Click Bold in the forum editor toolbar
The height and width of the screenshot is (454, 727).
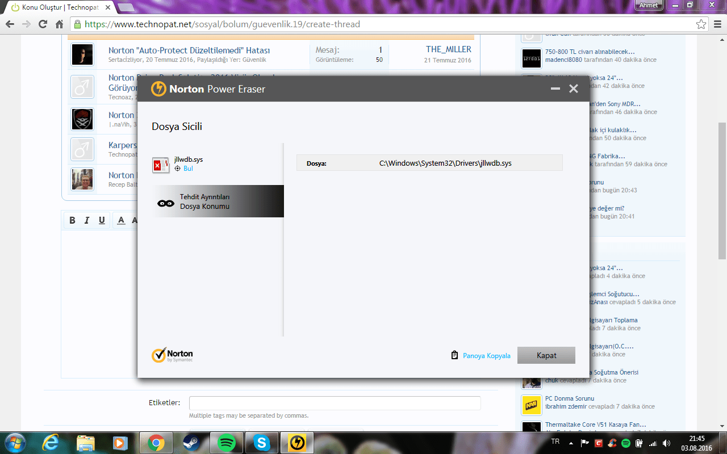point(72,220)
